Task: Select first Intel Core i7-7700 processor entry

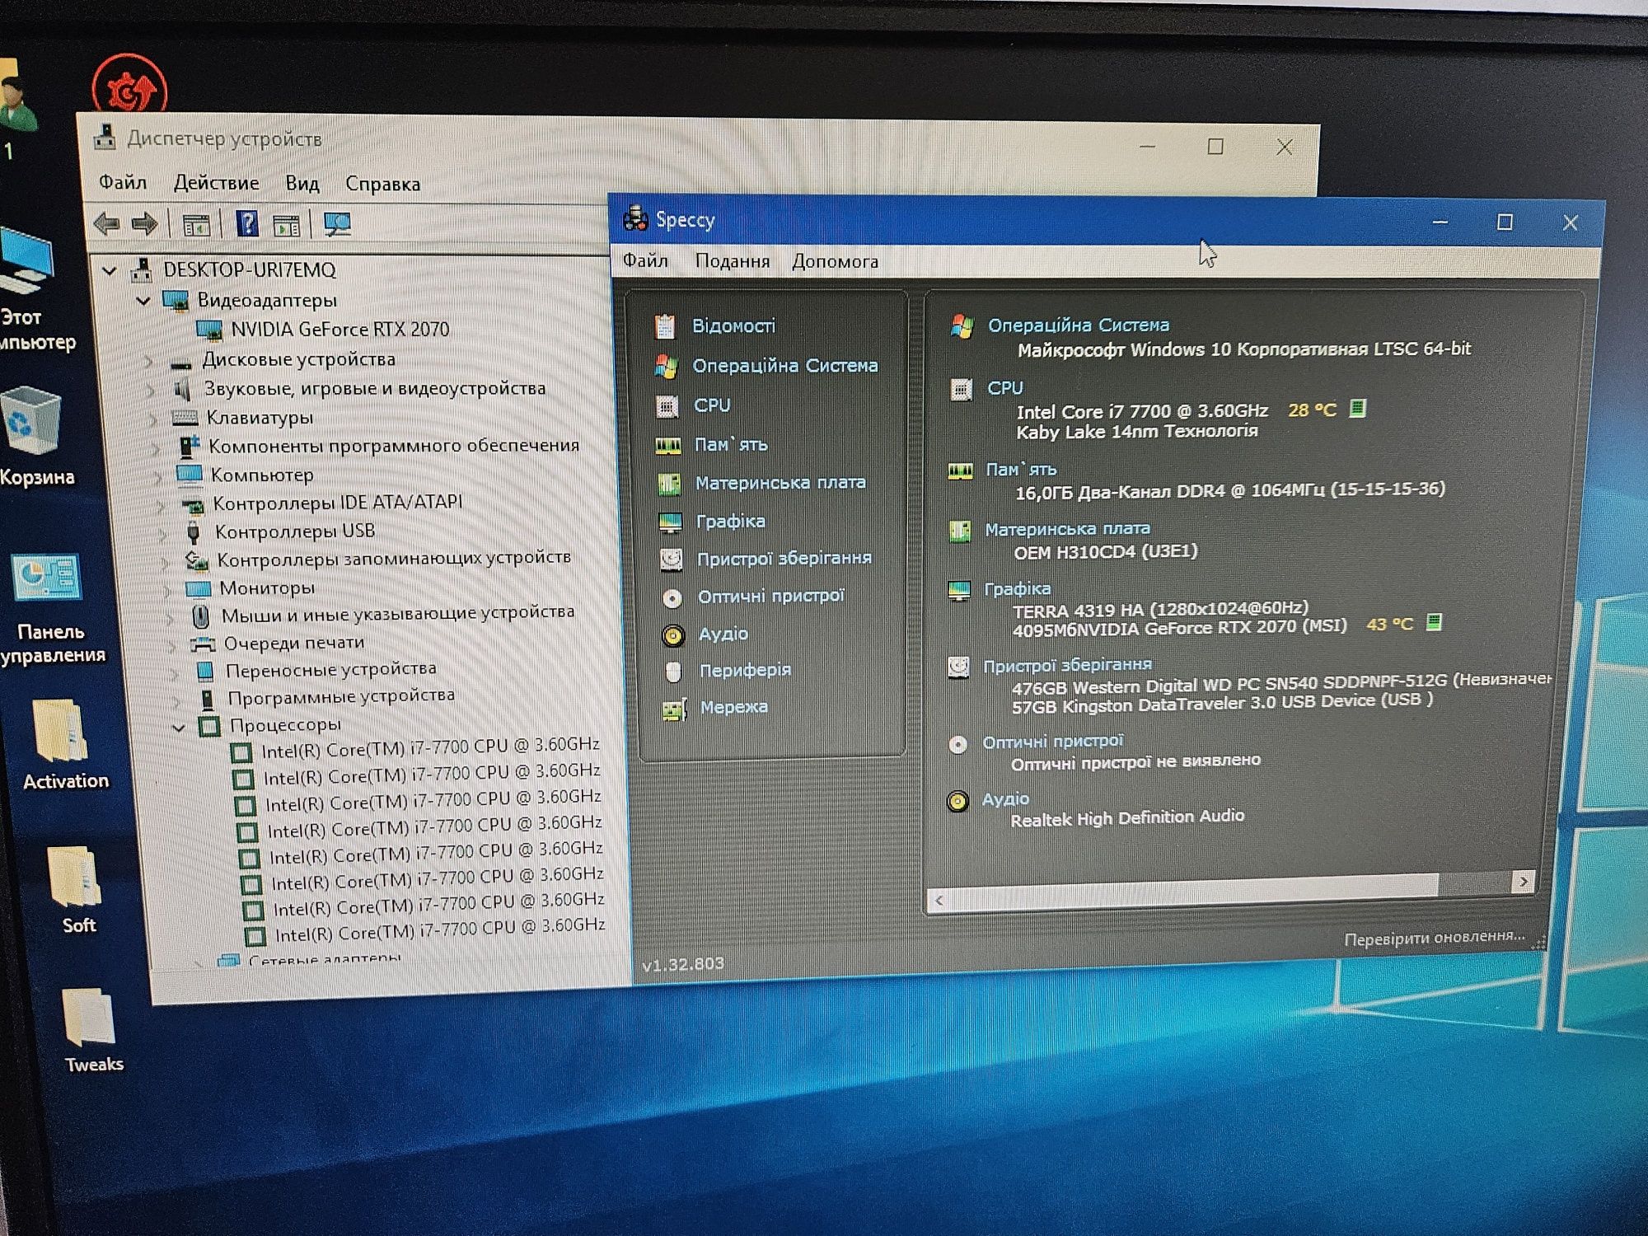Action: click(x=430, y=748)
